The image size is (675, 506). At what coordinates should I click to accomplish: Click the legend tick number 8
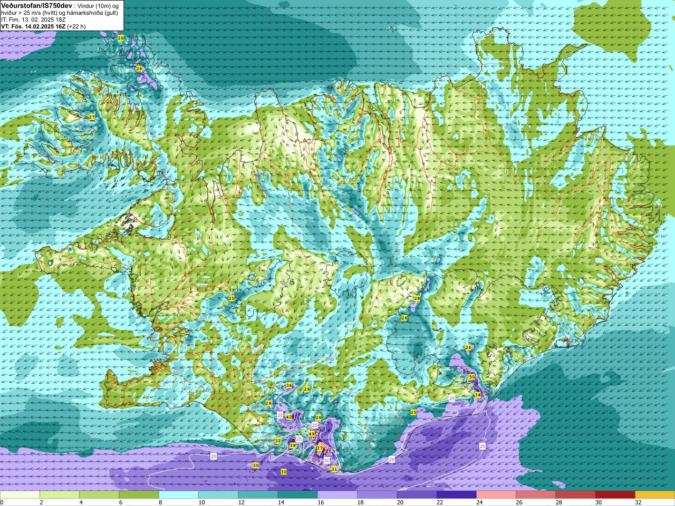coord(161,502)
